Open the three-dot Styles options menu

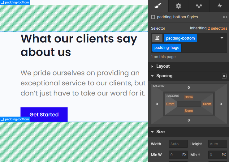point(225,17)
